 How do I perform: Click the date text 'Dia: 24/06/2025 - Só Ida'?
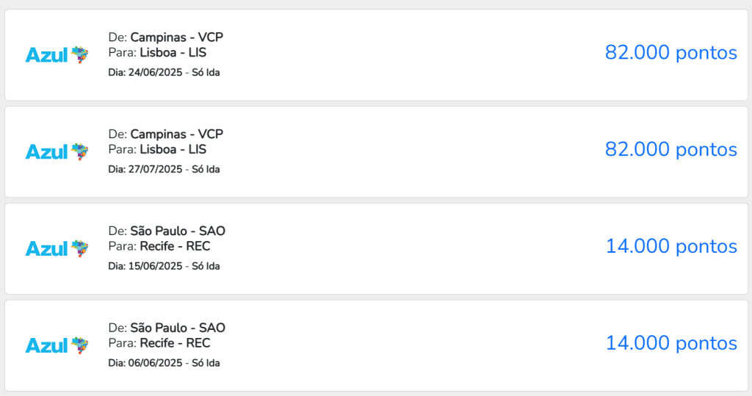pos(164,73)
